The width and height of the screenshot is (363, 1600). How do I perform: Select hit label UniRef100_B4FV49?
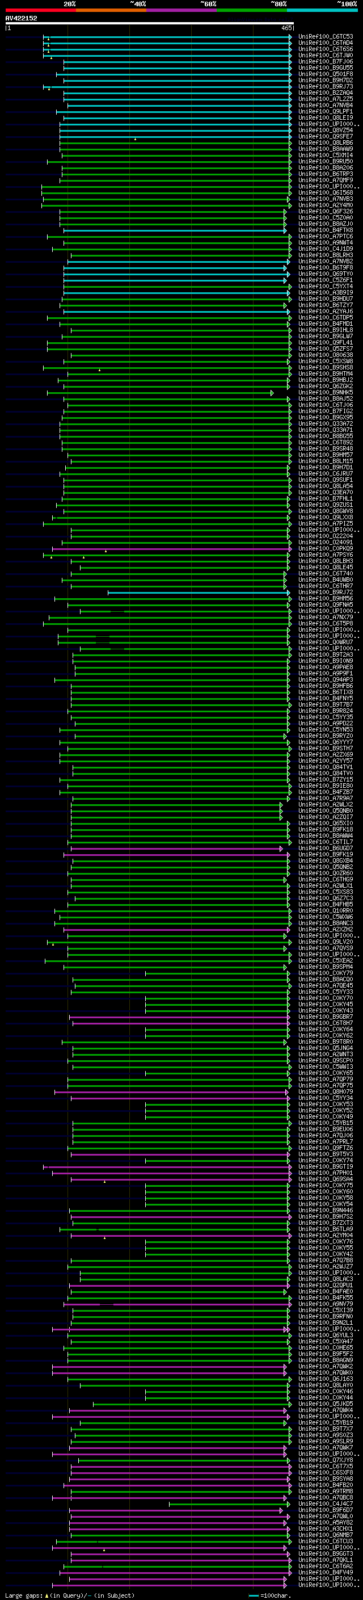325,1573
